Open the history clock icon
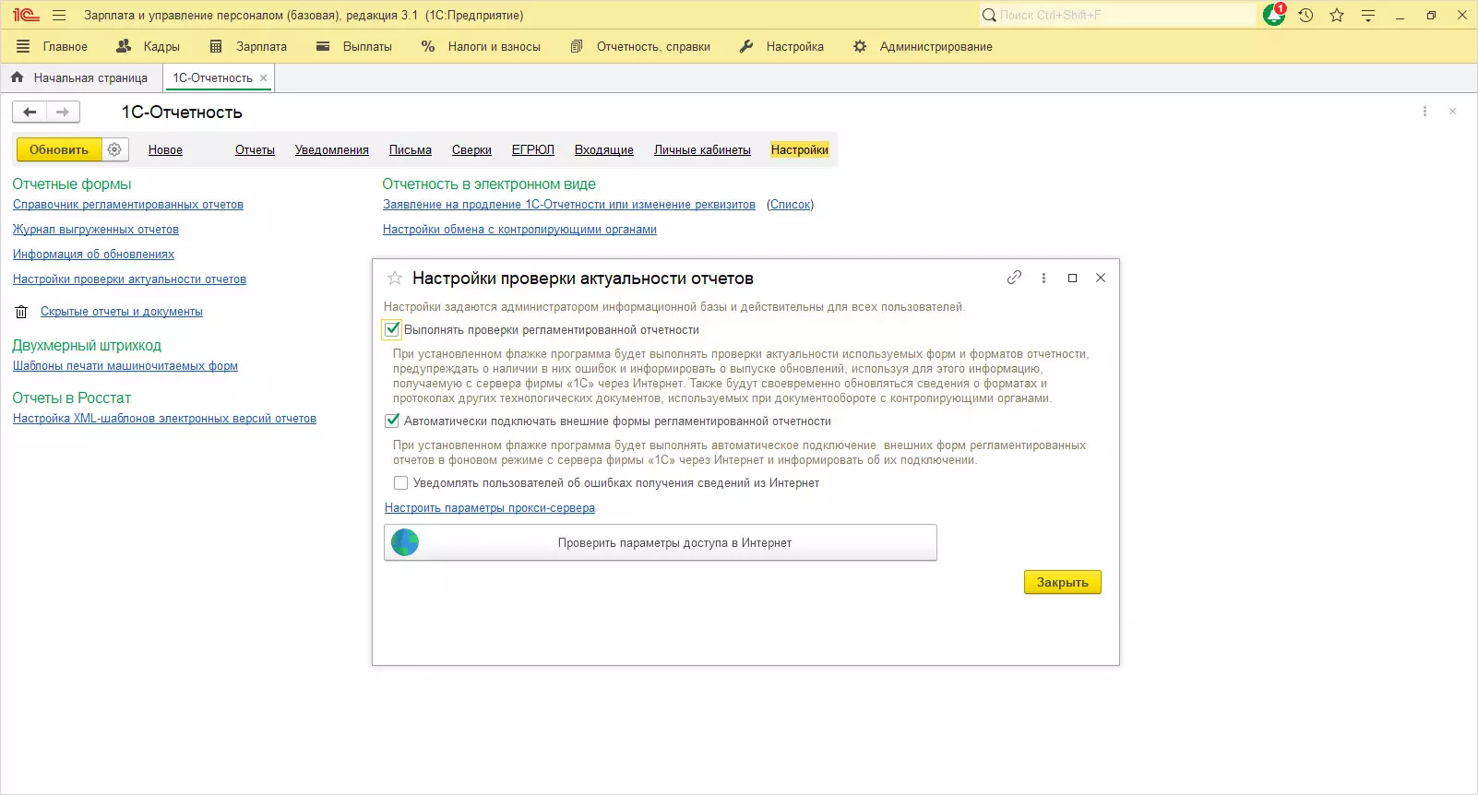This screenshot has width=1478, height=795. click(x=1305, y=16)
